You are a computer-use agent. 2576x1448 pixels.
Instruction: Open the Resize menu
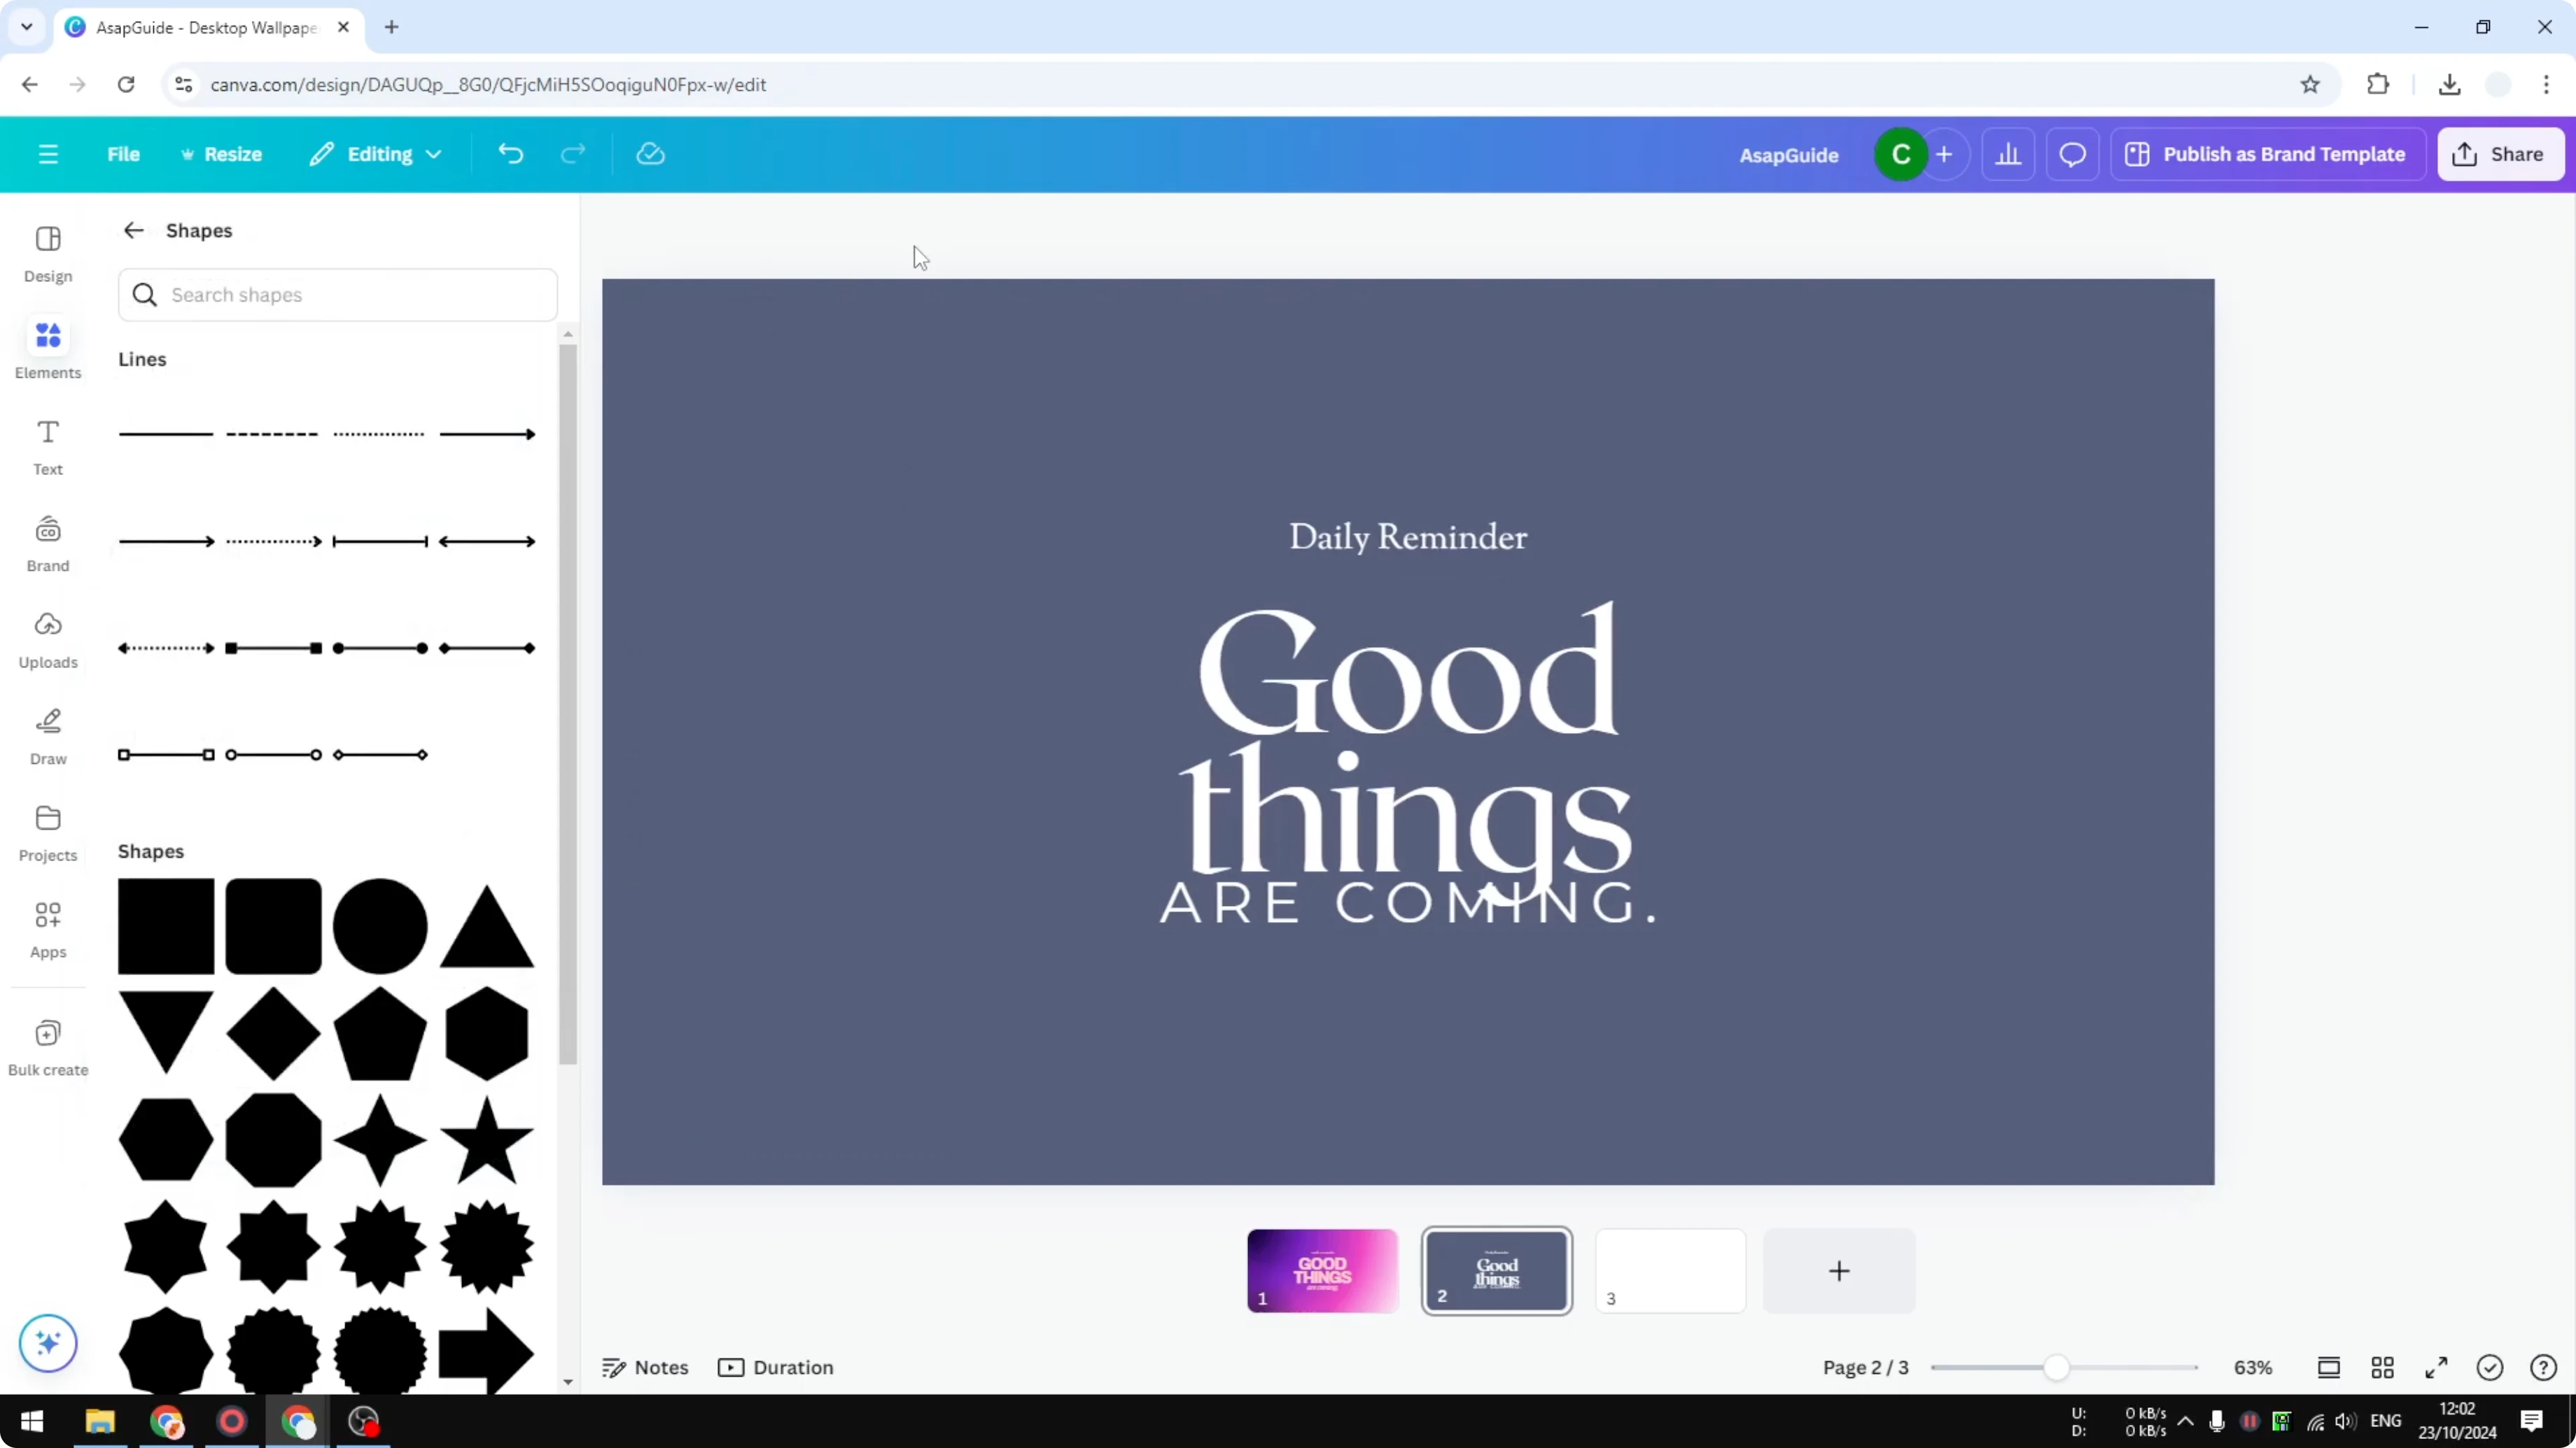click(x=222, y=153)
